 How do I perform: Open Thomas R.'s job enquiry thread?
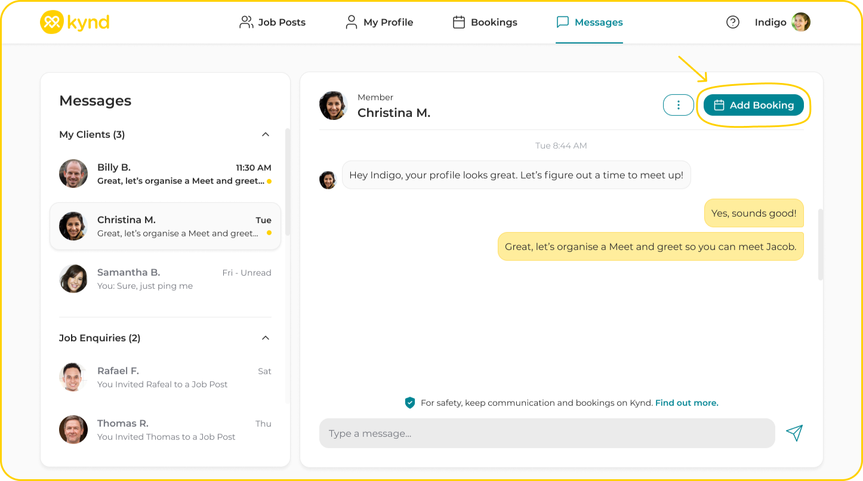tap(165, 430)
